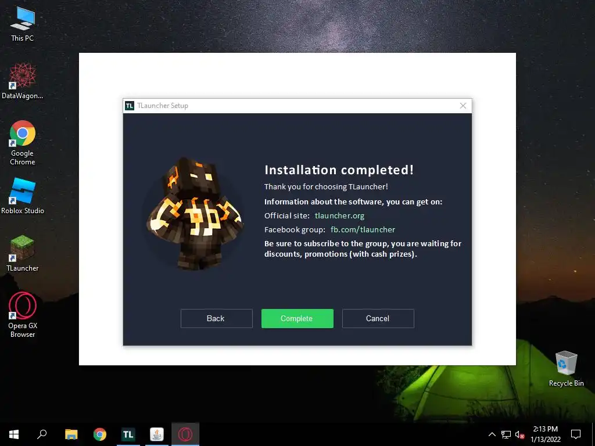Open network status tray icon

506,434
